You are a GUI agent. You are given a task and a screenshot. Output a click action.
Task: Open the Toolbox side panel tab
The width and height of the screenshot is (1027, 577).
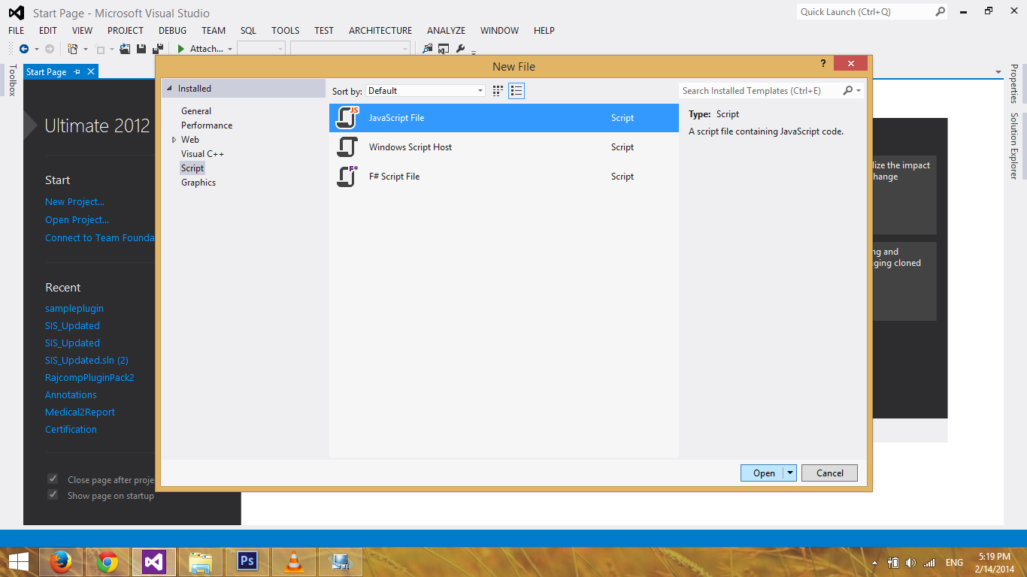(x=11, y=80)
